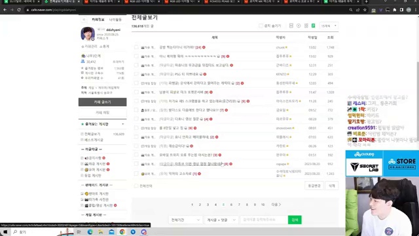Click the 카페 글쓰기 write post button

(x=102, y=102)
